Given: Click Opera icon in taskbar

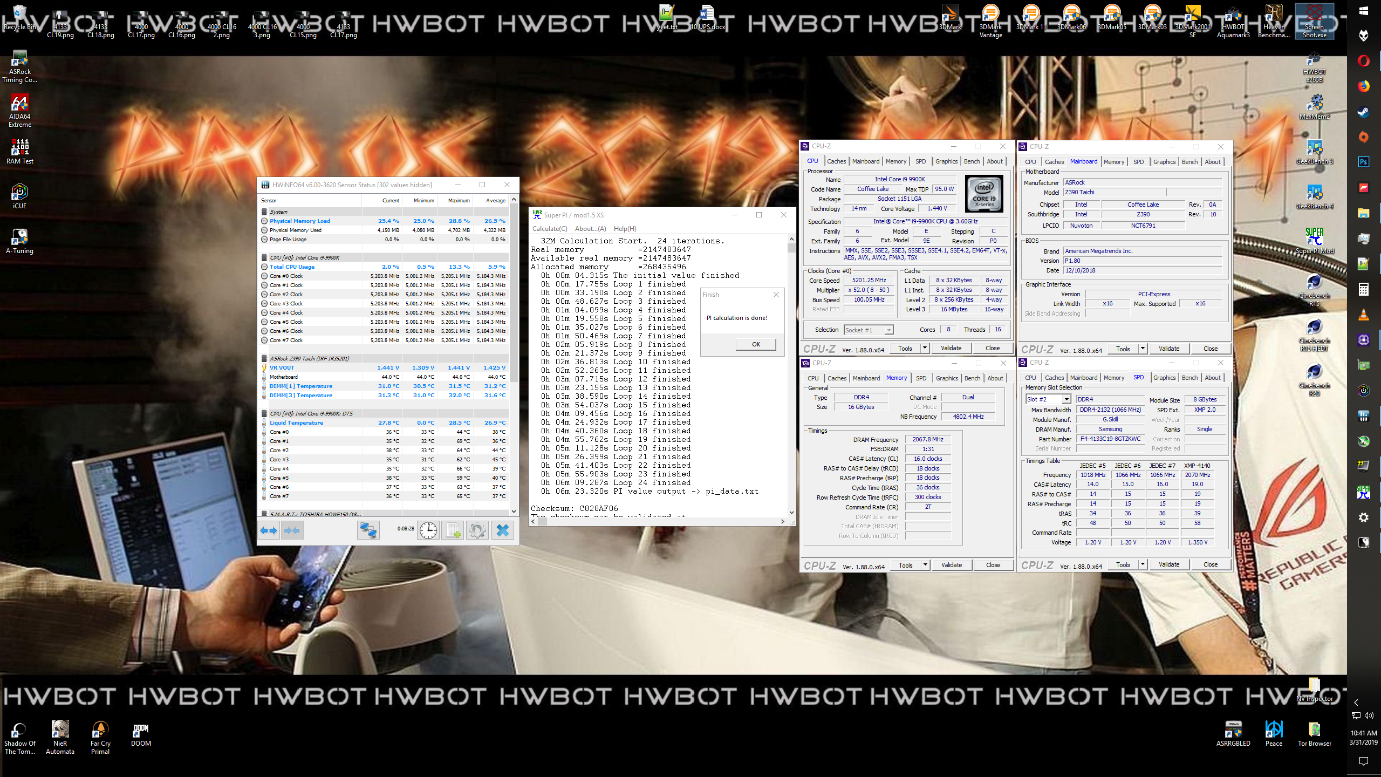Looking at the screenshot, I should [1364, 60].
